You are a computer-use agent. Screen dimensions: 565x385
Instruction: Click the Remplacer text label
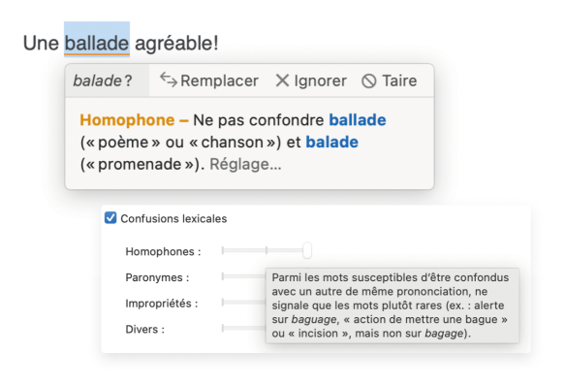(x=219, y=80)
